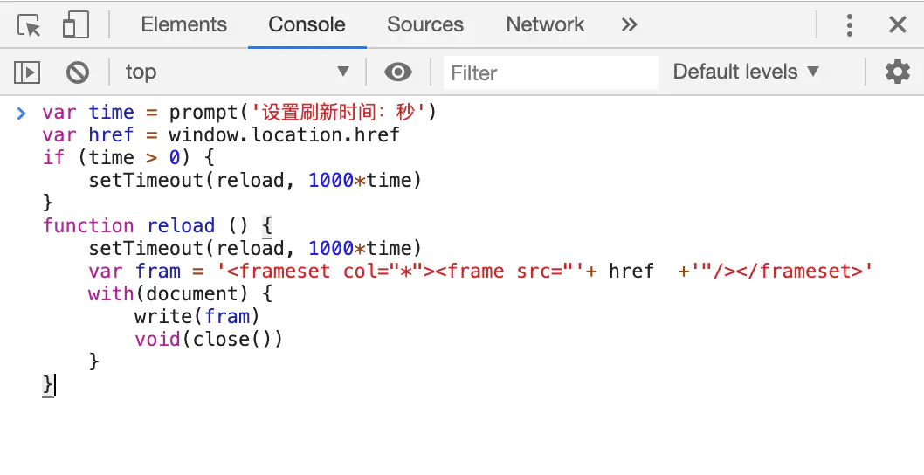Click the void(close()) line in the code
Image resolution: width=924 pixels, height=475 pixels.
[209, 340]
